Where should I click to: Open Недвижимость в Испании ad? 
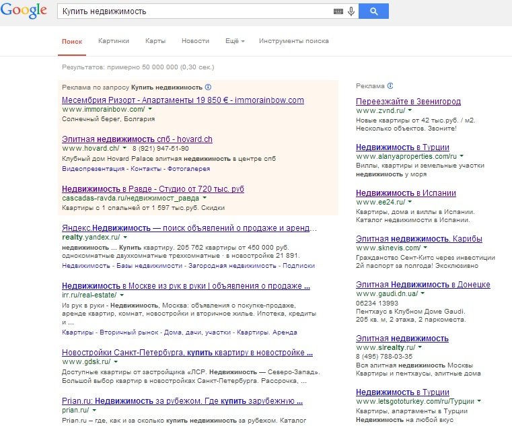(406, 192)
